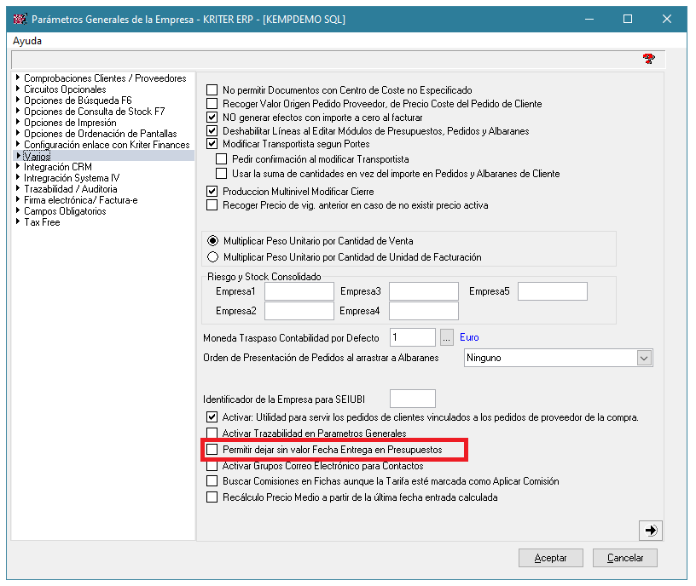
Task: Click the Identificador de Empresa SEIUBI field
Action: click(x=412, y=399)
